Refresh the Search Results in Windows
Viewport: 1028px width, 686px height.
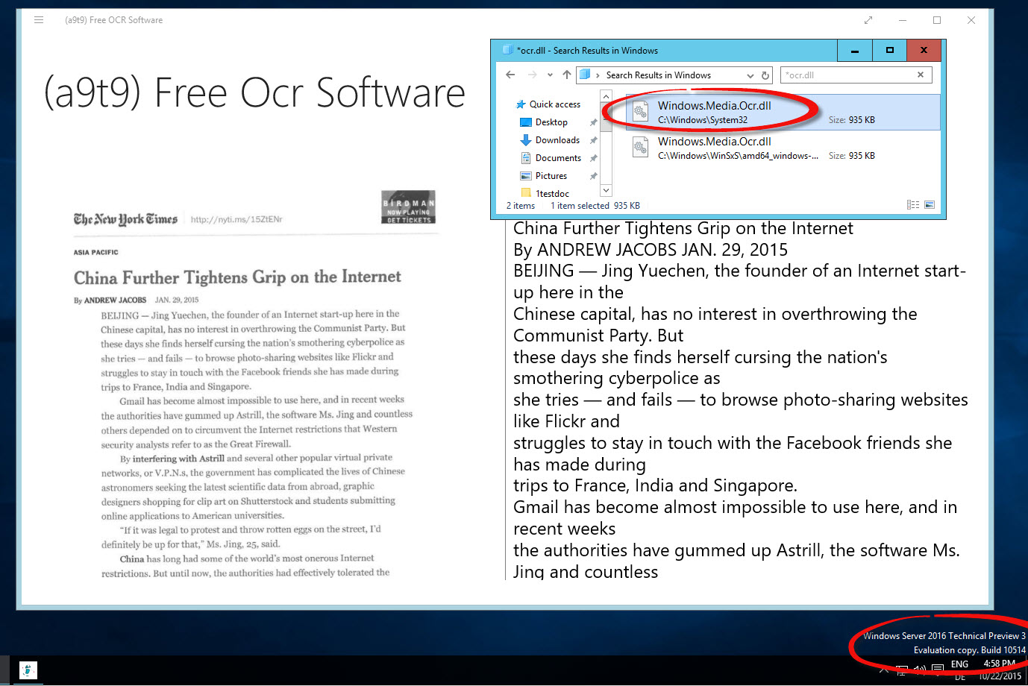coord(765,75)
